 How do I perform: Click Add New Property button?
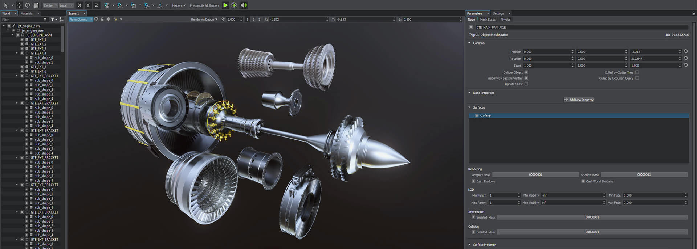pyautogui.click(x=579, y=100)
